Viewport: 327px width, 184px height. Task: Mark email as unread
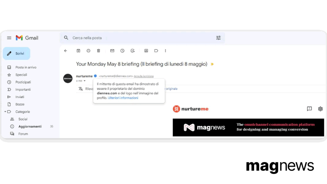click(x=112, y=51)
